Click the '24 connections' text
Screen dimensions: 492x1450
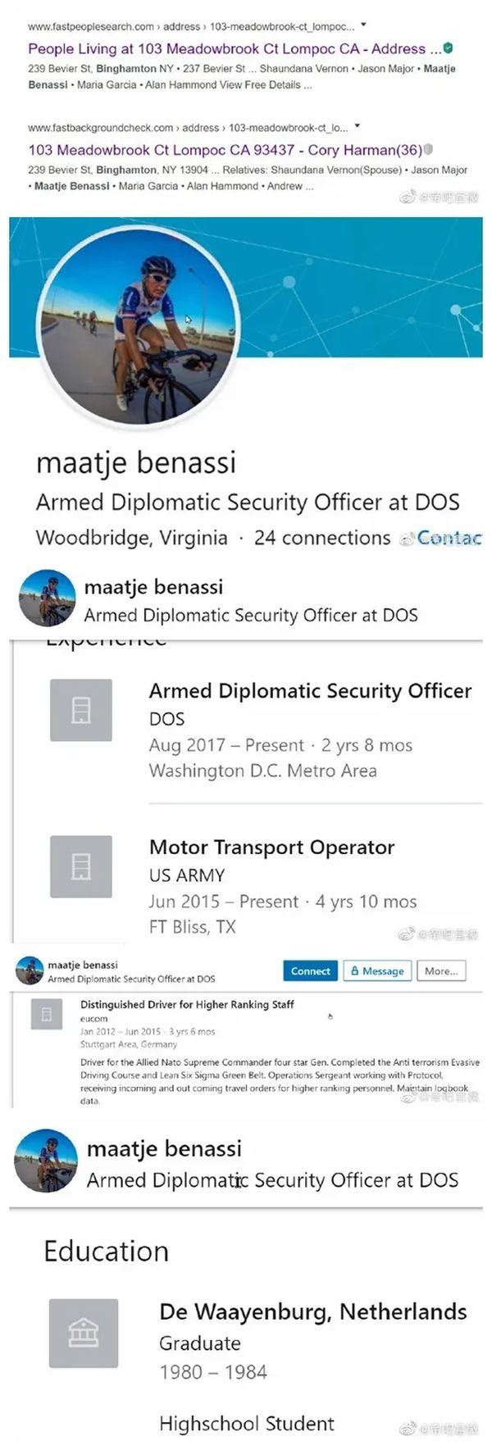pos(321,538)
